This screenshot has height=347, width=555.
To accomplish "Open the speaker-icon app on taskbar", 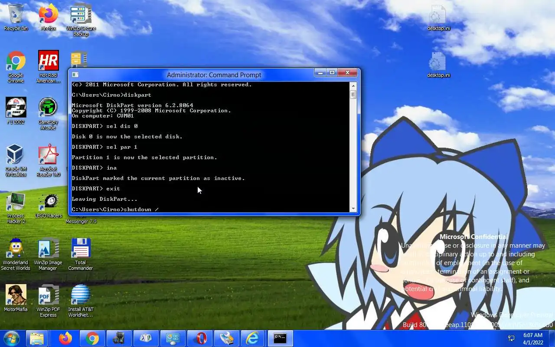I will [119, 338].
